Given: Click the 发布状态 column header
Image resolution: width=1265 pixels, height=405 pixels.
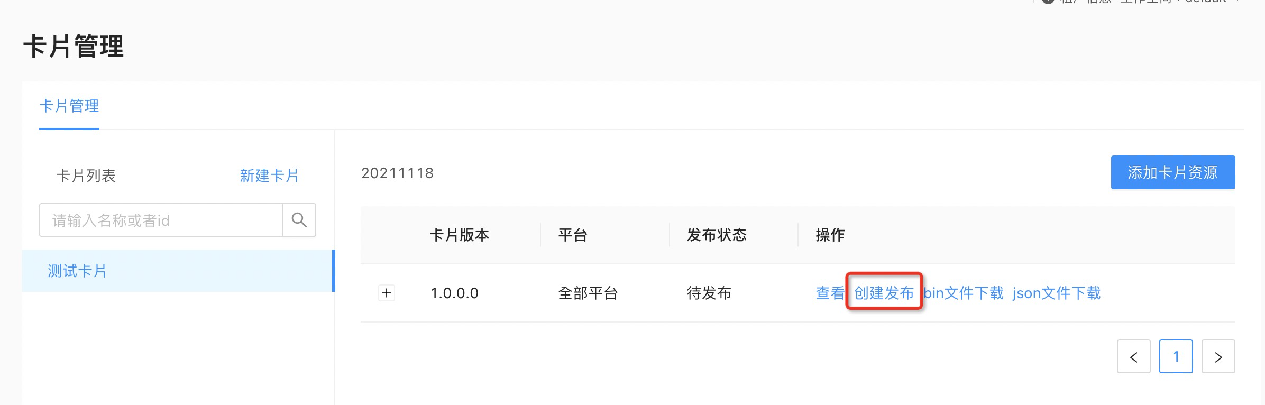Looking at the screenshot, I should [717, 235].
